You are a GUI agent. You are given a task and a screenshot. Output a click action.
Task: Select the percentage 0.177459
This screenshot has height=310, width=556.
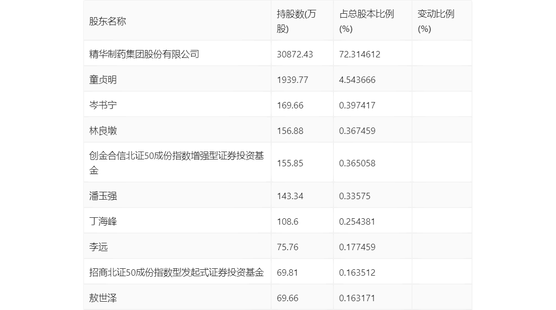pyautogui.click(x=357, y=247)
